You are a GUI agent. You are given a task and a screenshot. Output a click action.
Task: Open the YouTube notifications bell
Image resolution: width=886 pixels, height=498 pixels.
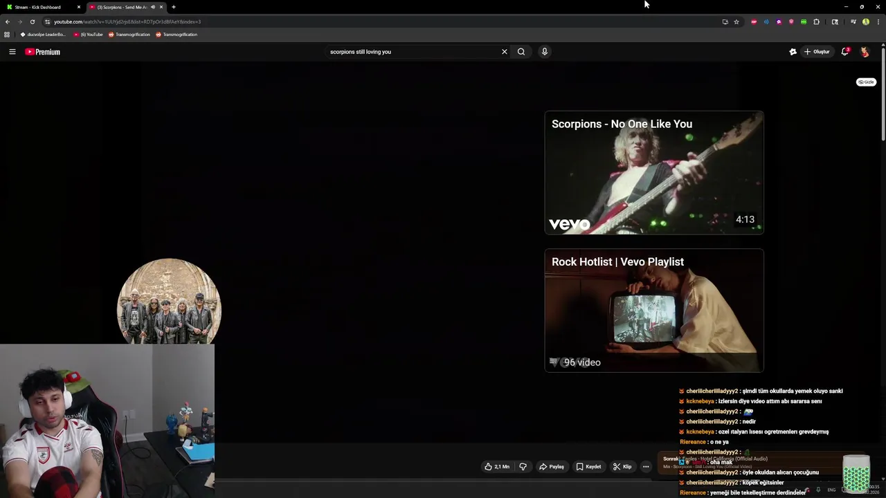844,52
